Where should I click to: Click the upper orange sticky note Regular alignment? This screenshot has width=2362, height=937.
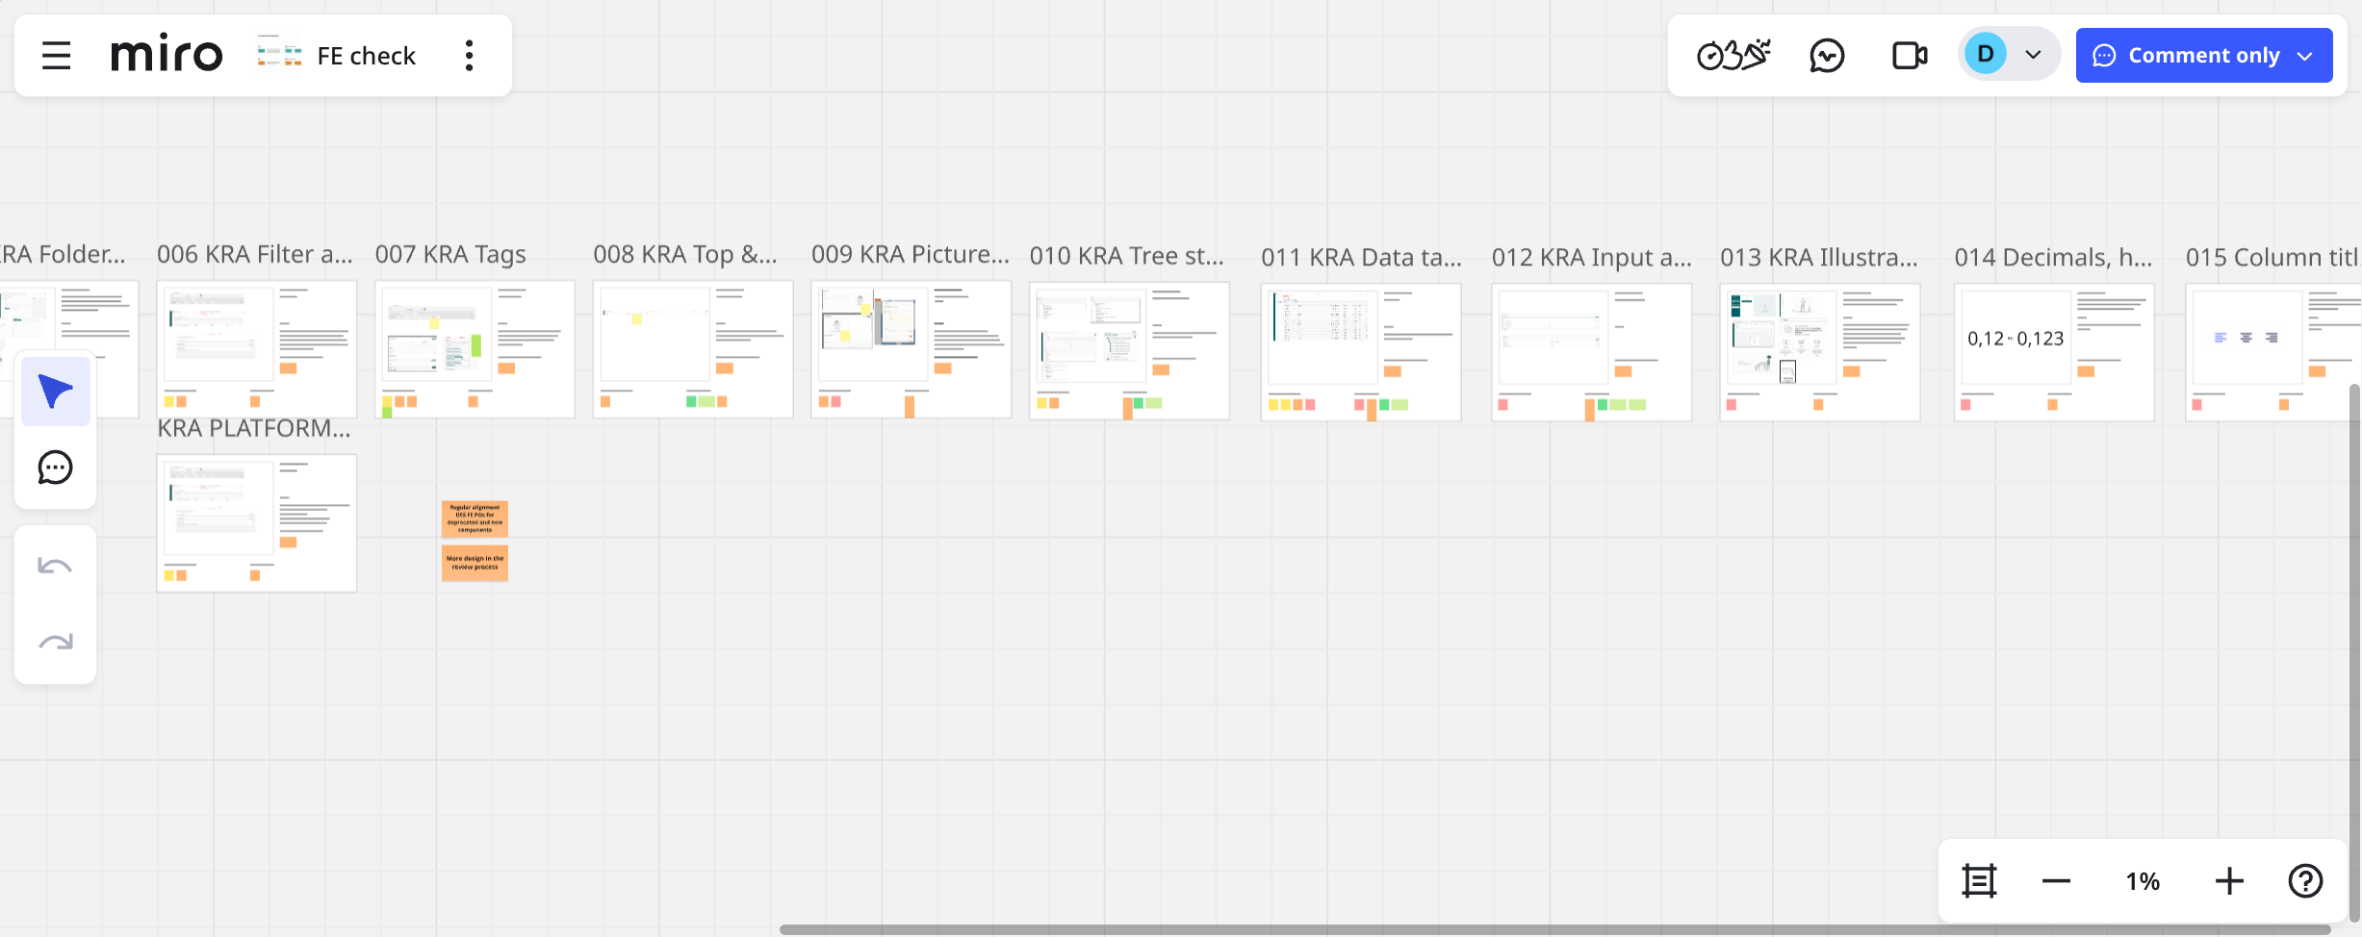coord(475,519)
